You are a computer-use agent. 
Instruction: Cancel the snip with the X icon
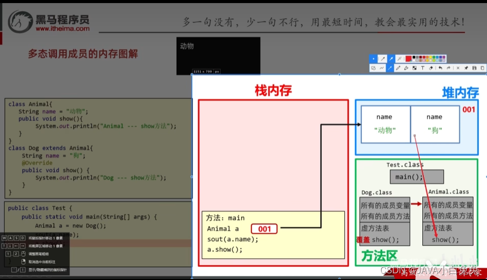point(458,68)
